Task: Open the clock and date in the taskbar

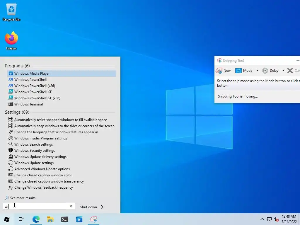Action: click(x=289, y=219)
